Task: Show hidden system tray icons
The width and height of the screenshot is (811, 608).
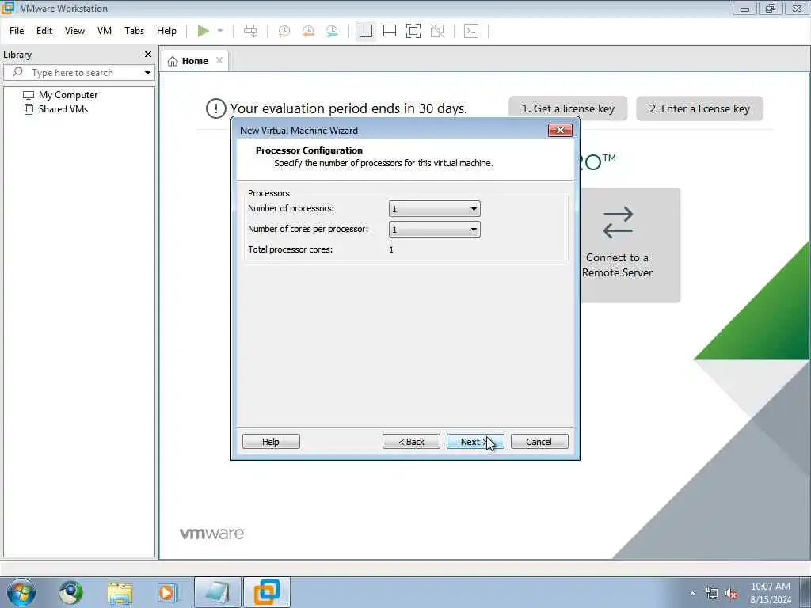Action: [x=692, y=593]
